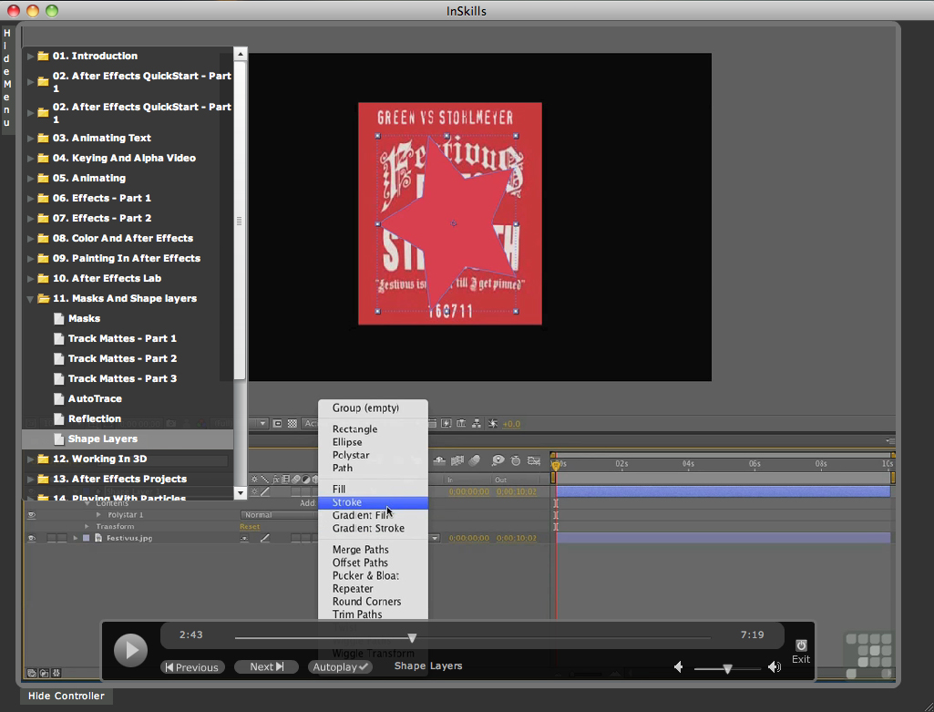
Task: Click the Exit power icon
Action: 801,645
